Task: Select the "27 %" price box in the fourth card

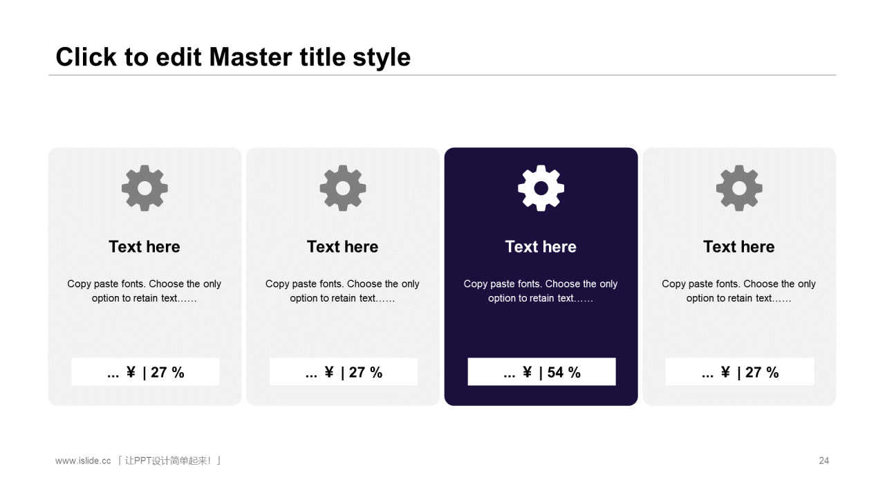Action: coord(740,372)
